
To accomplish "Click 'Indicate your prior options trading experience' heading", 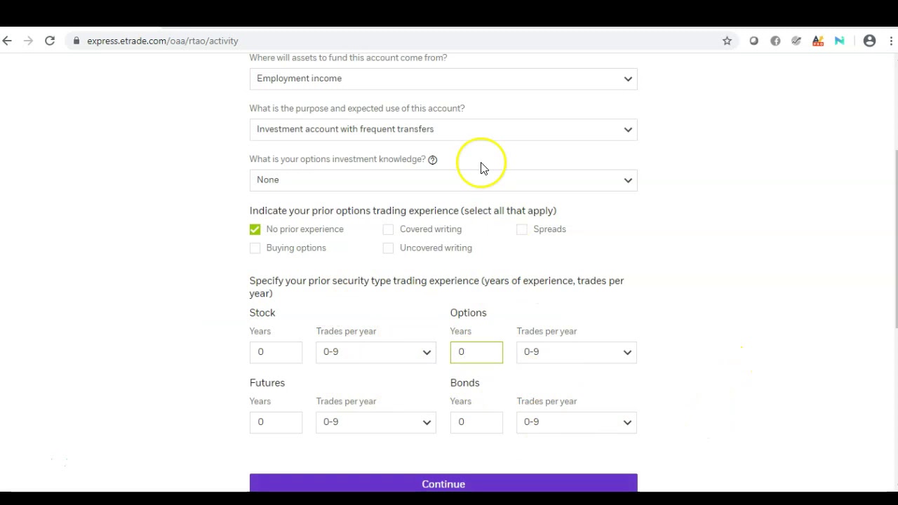I will pyautogui.click(x=403, y=211).
